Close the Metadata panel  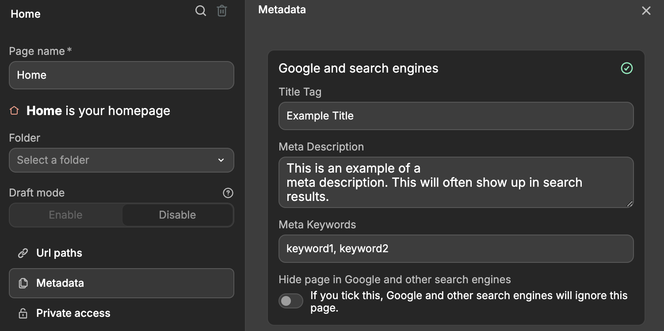[646, 10]
